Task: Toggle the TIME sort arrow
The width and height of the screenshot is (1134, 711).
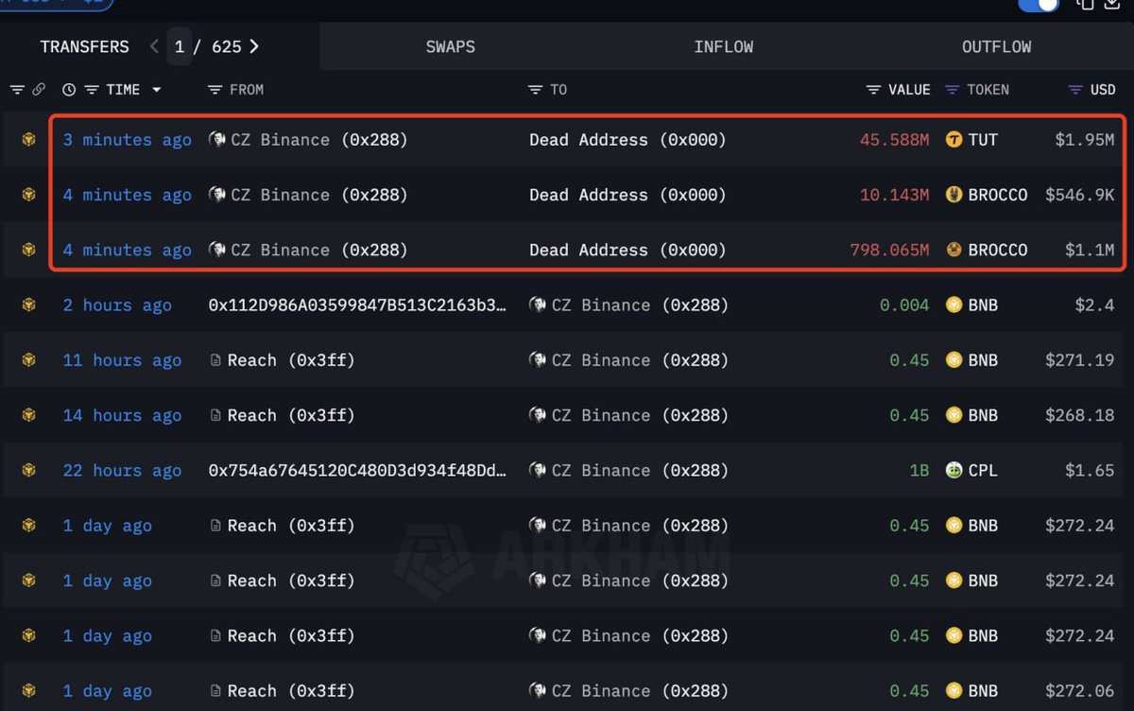Action: pos(156,90)
